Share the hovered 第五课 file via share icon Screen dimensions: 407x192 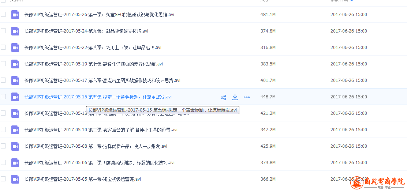(x=223, y=98)
